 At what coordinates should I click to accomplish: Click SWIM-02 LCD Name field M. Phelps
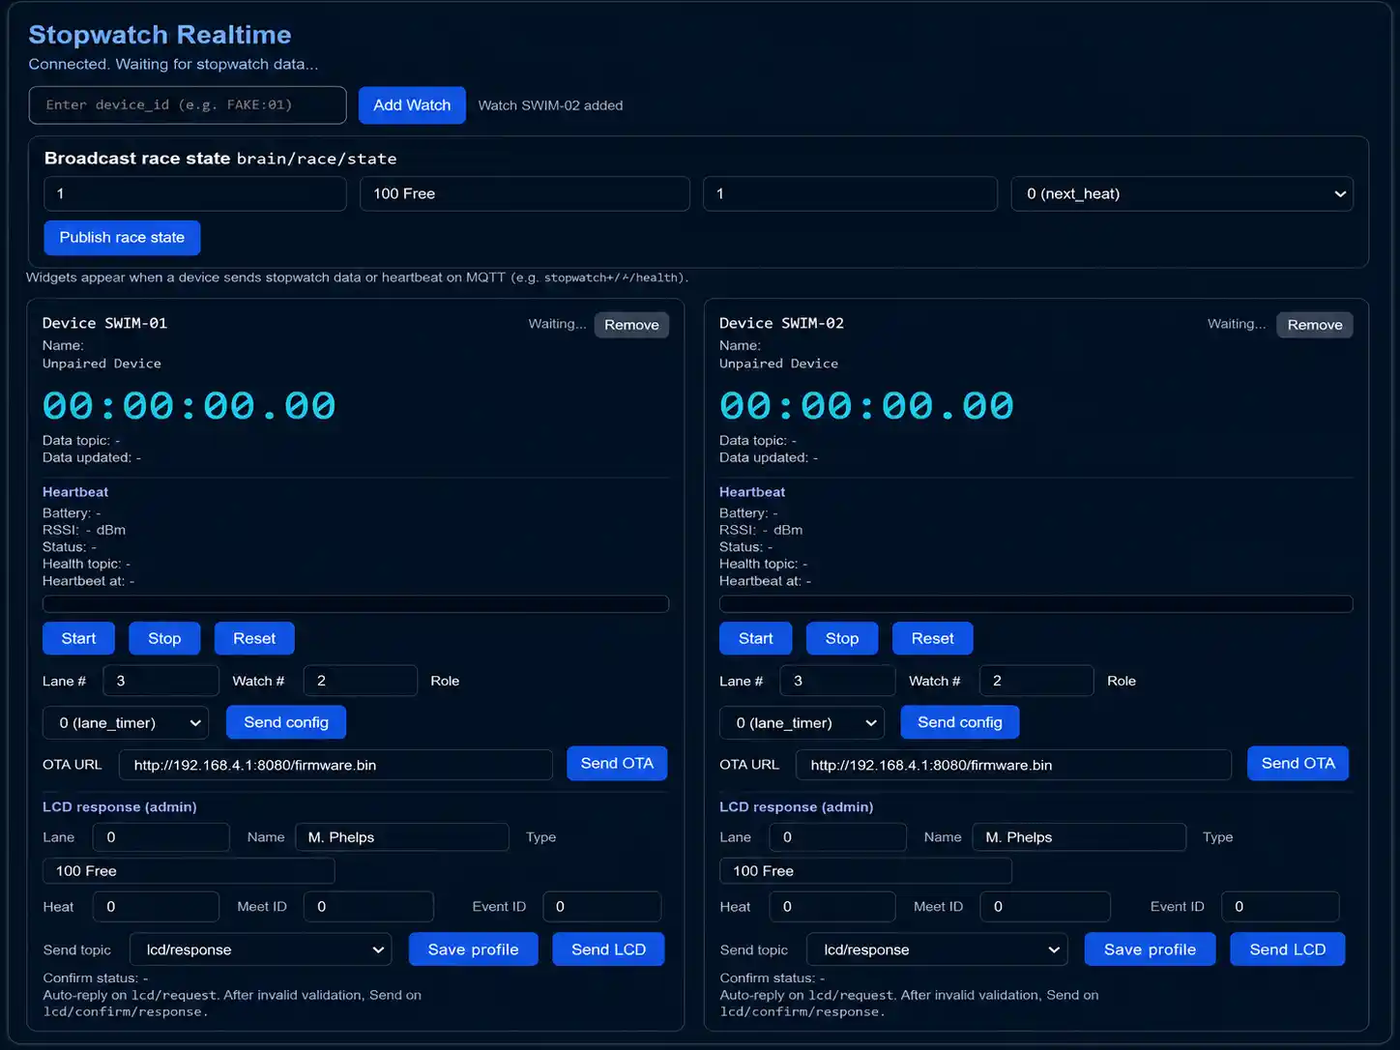point(1080,837)
